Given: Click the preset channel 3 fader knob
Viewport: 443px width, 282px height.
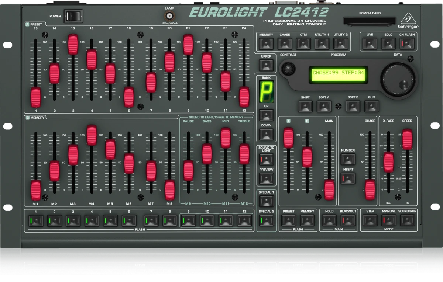Looking at the screenshot, I should coord(73,44).
